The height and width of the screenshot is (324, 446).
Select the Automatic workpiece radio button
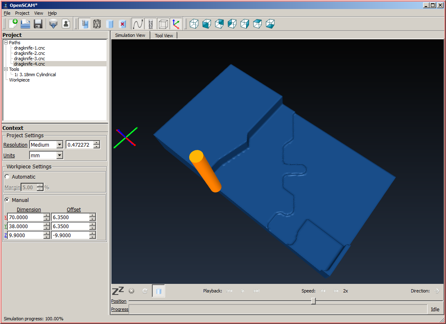[x=7, y=177]
